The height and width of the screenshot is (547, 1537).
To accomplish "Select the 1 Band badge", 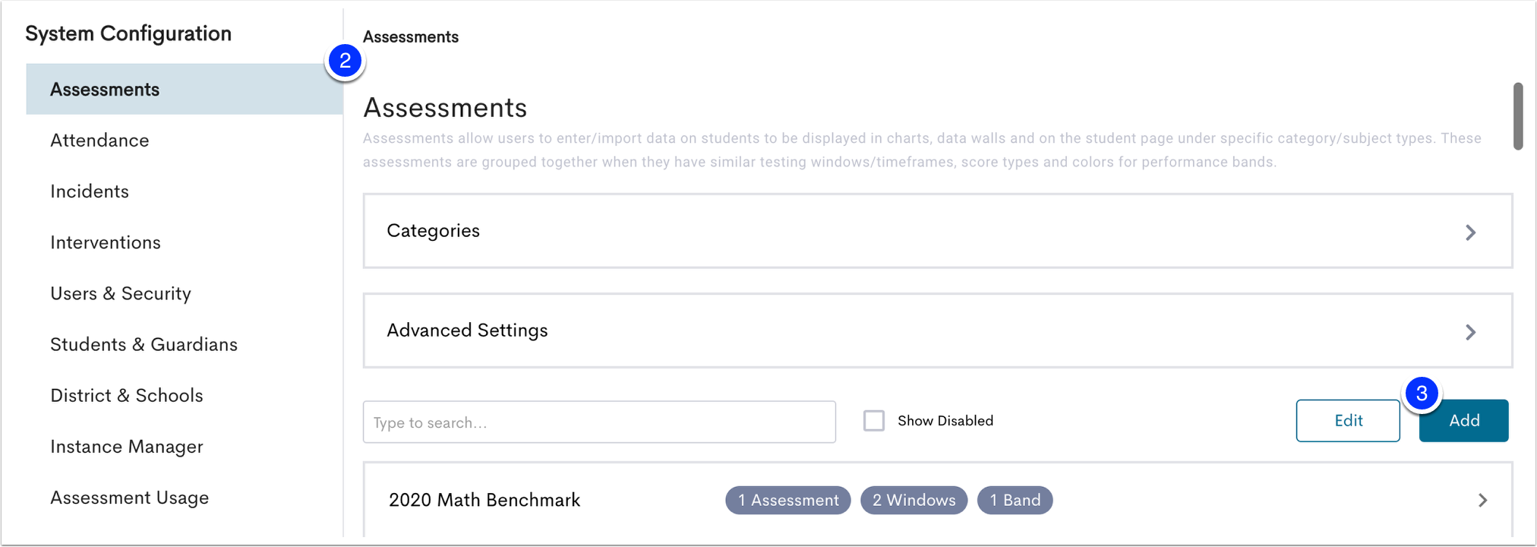I will (1015, 500).
